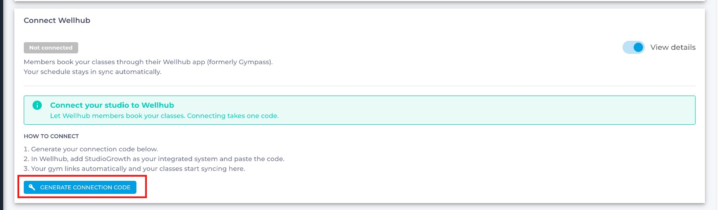Click the 'Members book your classes' description line
Screen dimensions: 718x210
tap(148, 62)
